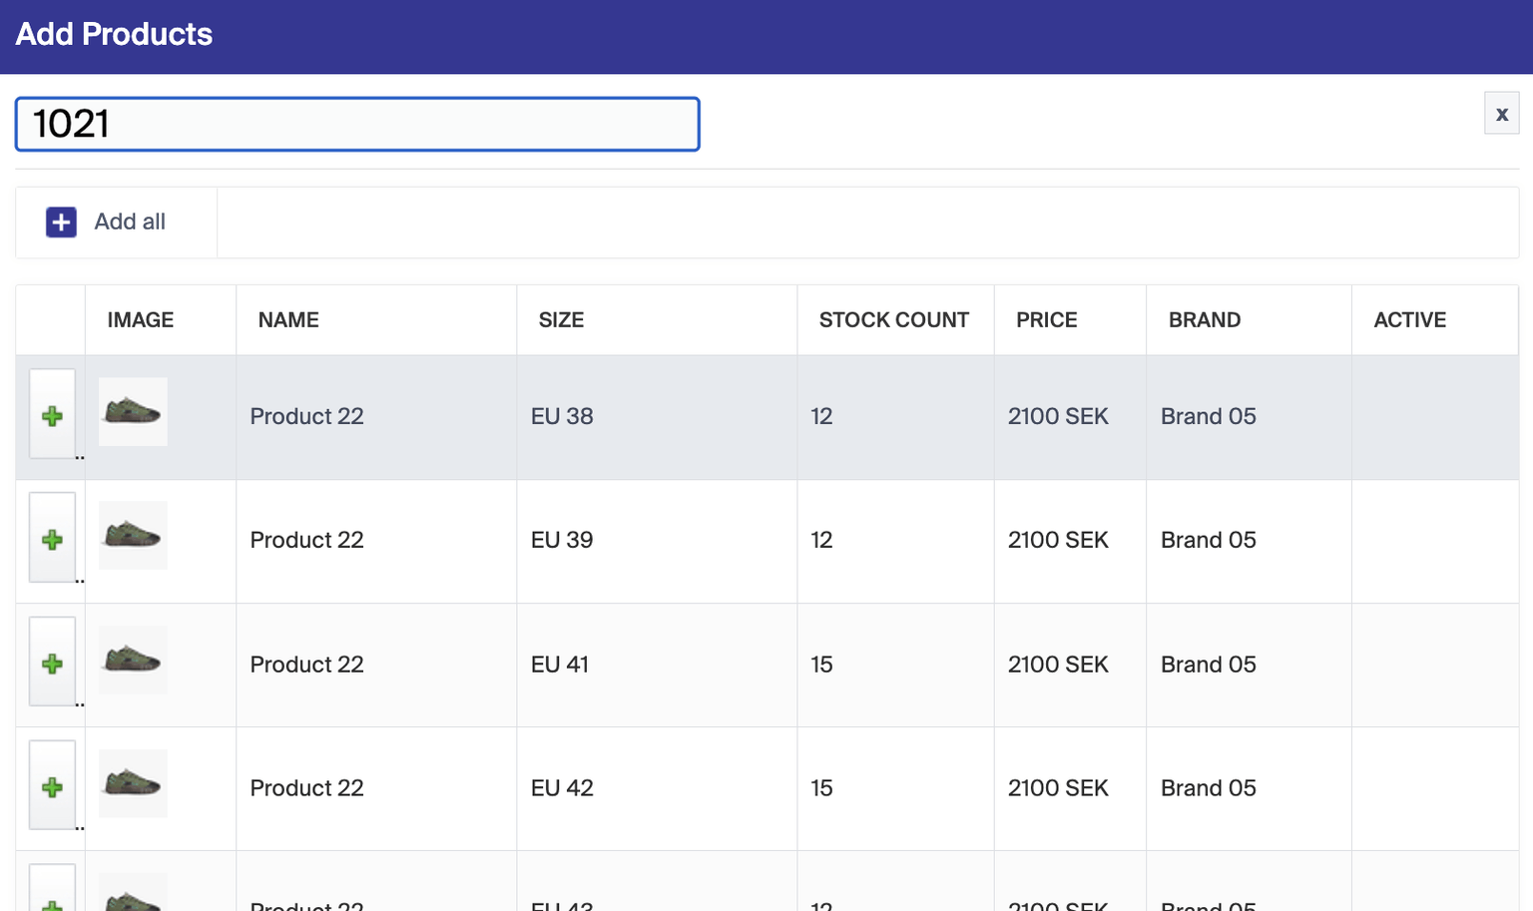Add the Product 22 EU 42 row
Image resolution: width=1533 pixels, height=911 pixels.
[52, 786]
